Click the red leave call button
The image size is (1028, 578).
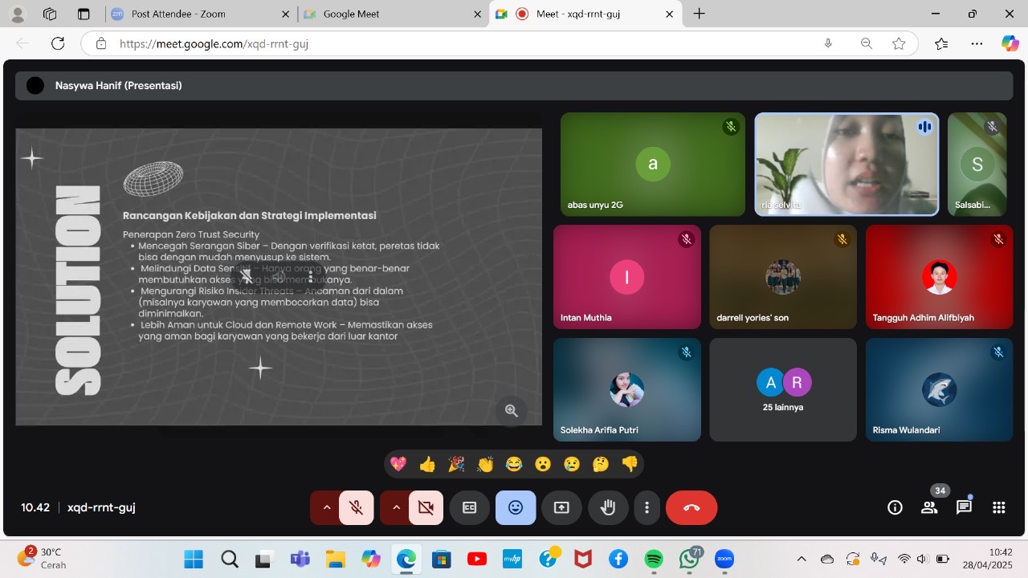(x=691, y=507)
